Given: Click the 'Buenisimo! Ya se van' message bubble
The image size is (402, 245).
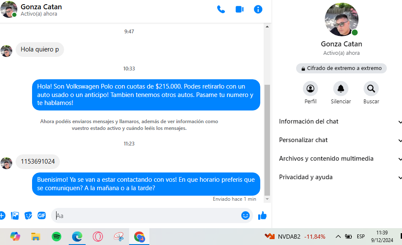Looking at the screenshot, I should click(x=146, y=184).
